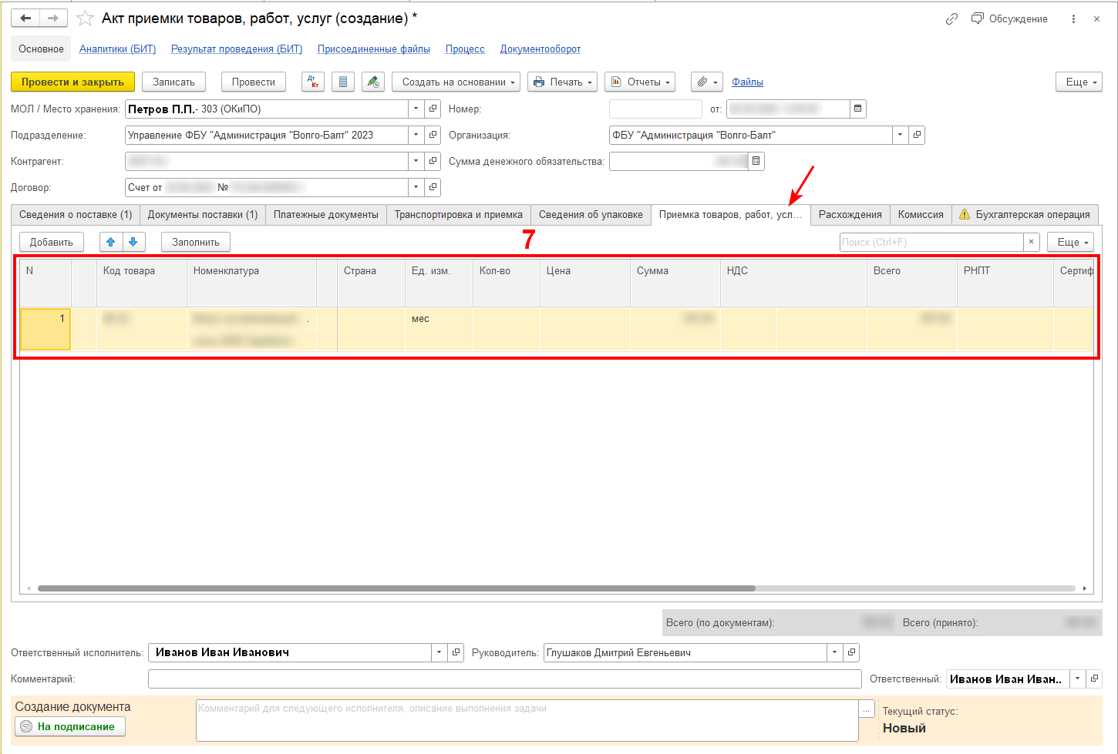This screenshot has height=754, width=1118.
Task: Expand the Организация dropdown list
Action: (x=900, y=135)
